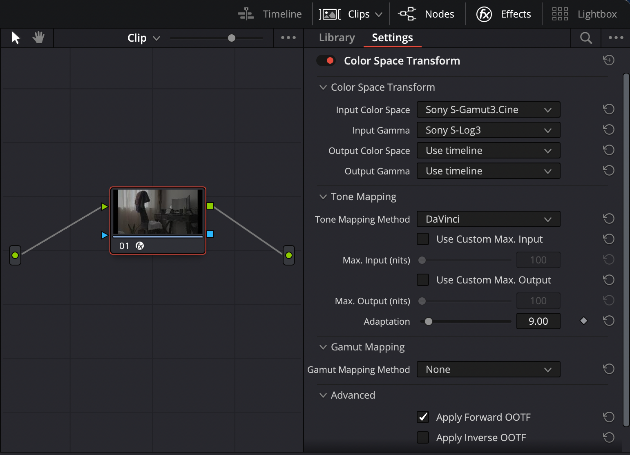This screenshot has height=455, width=630.
Task: Reset entire Color Space Transform effect
Action: 609,60
